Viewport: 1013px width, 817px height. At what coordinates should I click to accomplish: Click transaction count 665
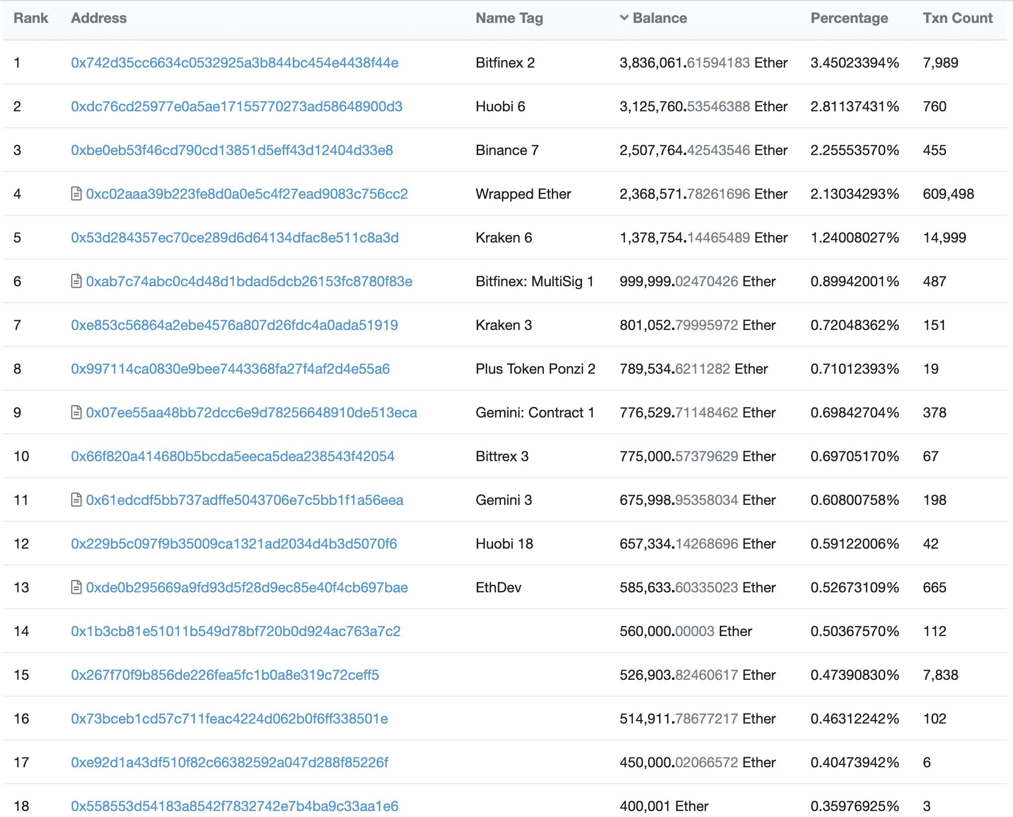[x=934, y=587]
